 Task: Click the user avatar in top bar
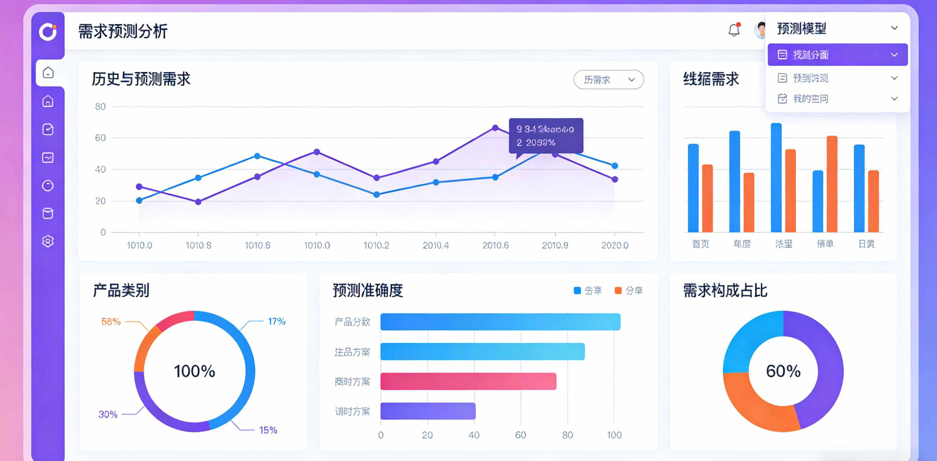coord(760,31)
